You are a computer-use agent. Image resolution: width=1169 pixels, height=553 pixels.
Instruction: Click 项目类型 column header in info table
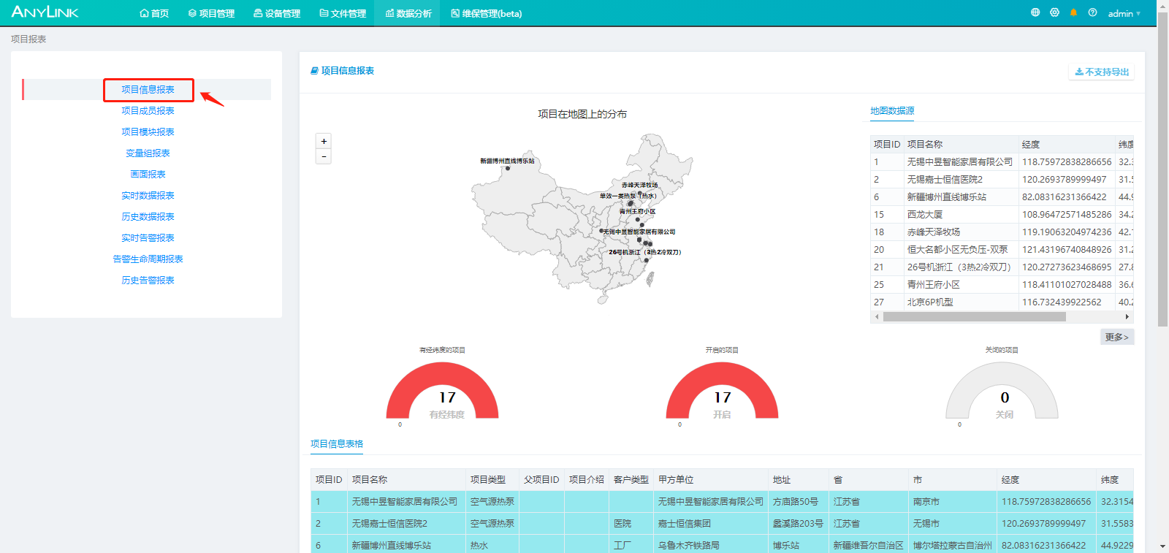click(x=488, y=479)
